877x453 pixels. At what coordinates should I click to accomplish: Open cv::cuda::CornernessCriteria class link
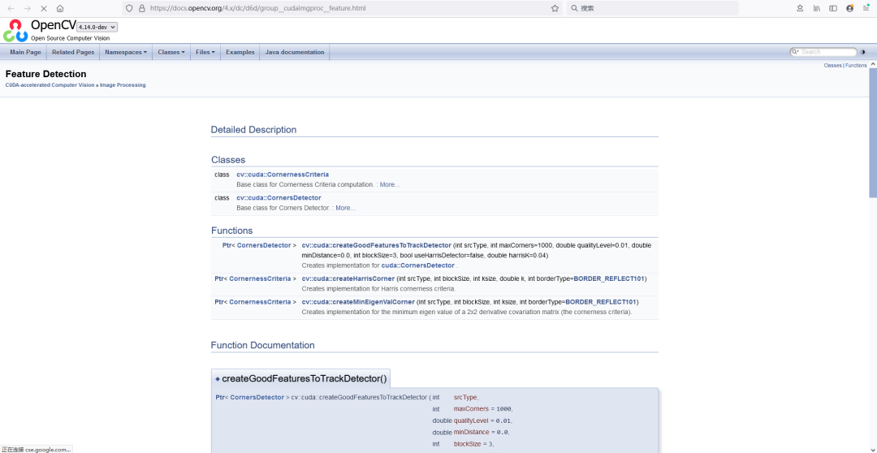[283, 175]
